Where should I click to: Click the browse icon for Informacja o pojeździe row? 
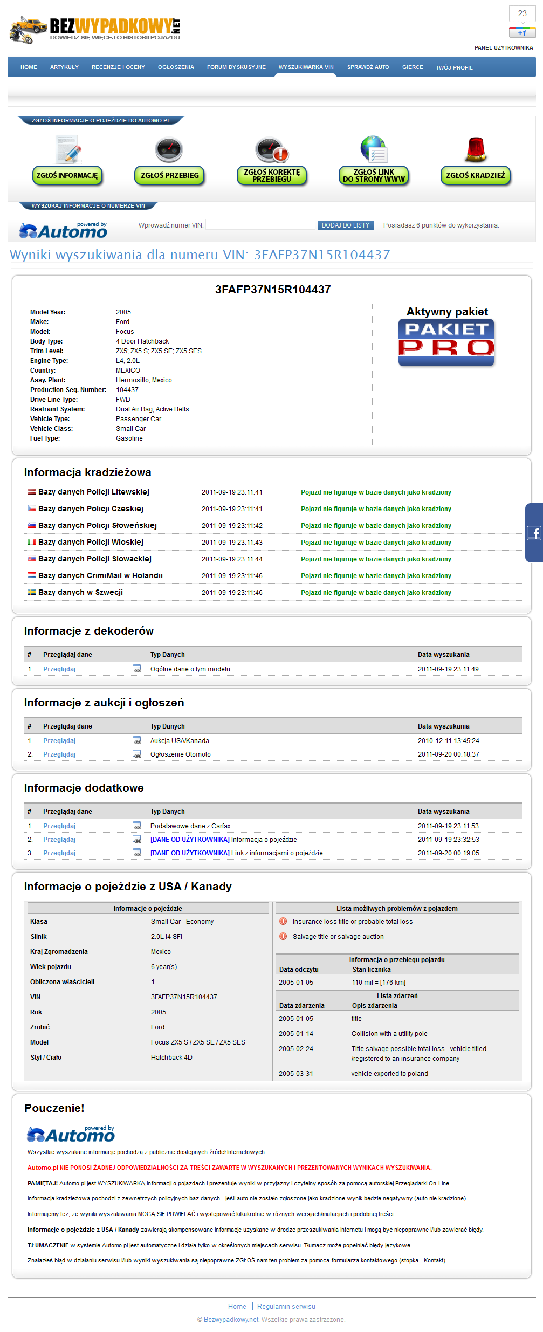tap(137, 839)
